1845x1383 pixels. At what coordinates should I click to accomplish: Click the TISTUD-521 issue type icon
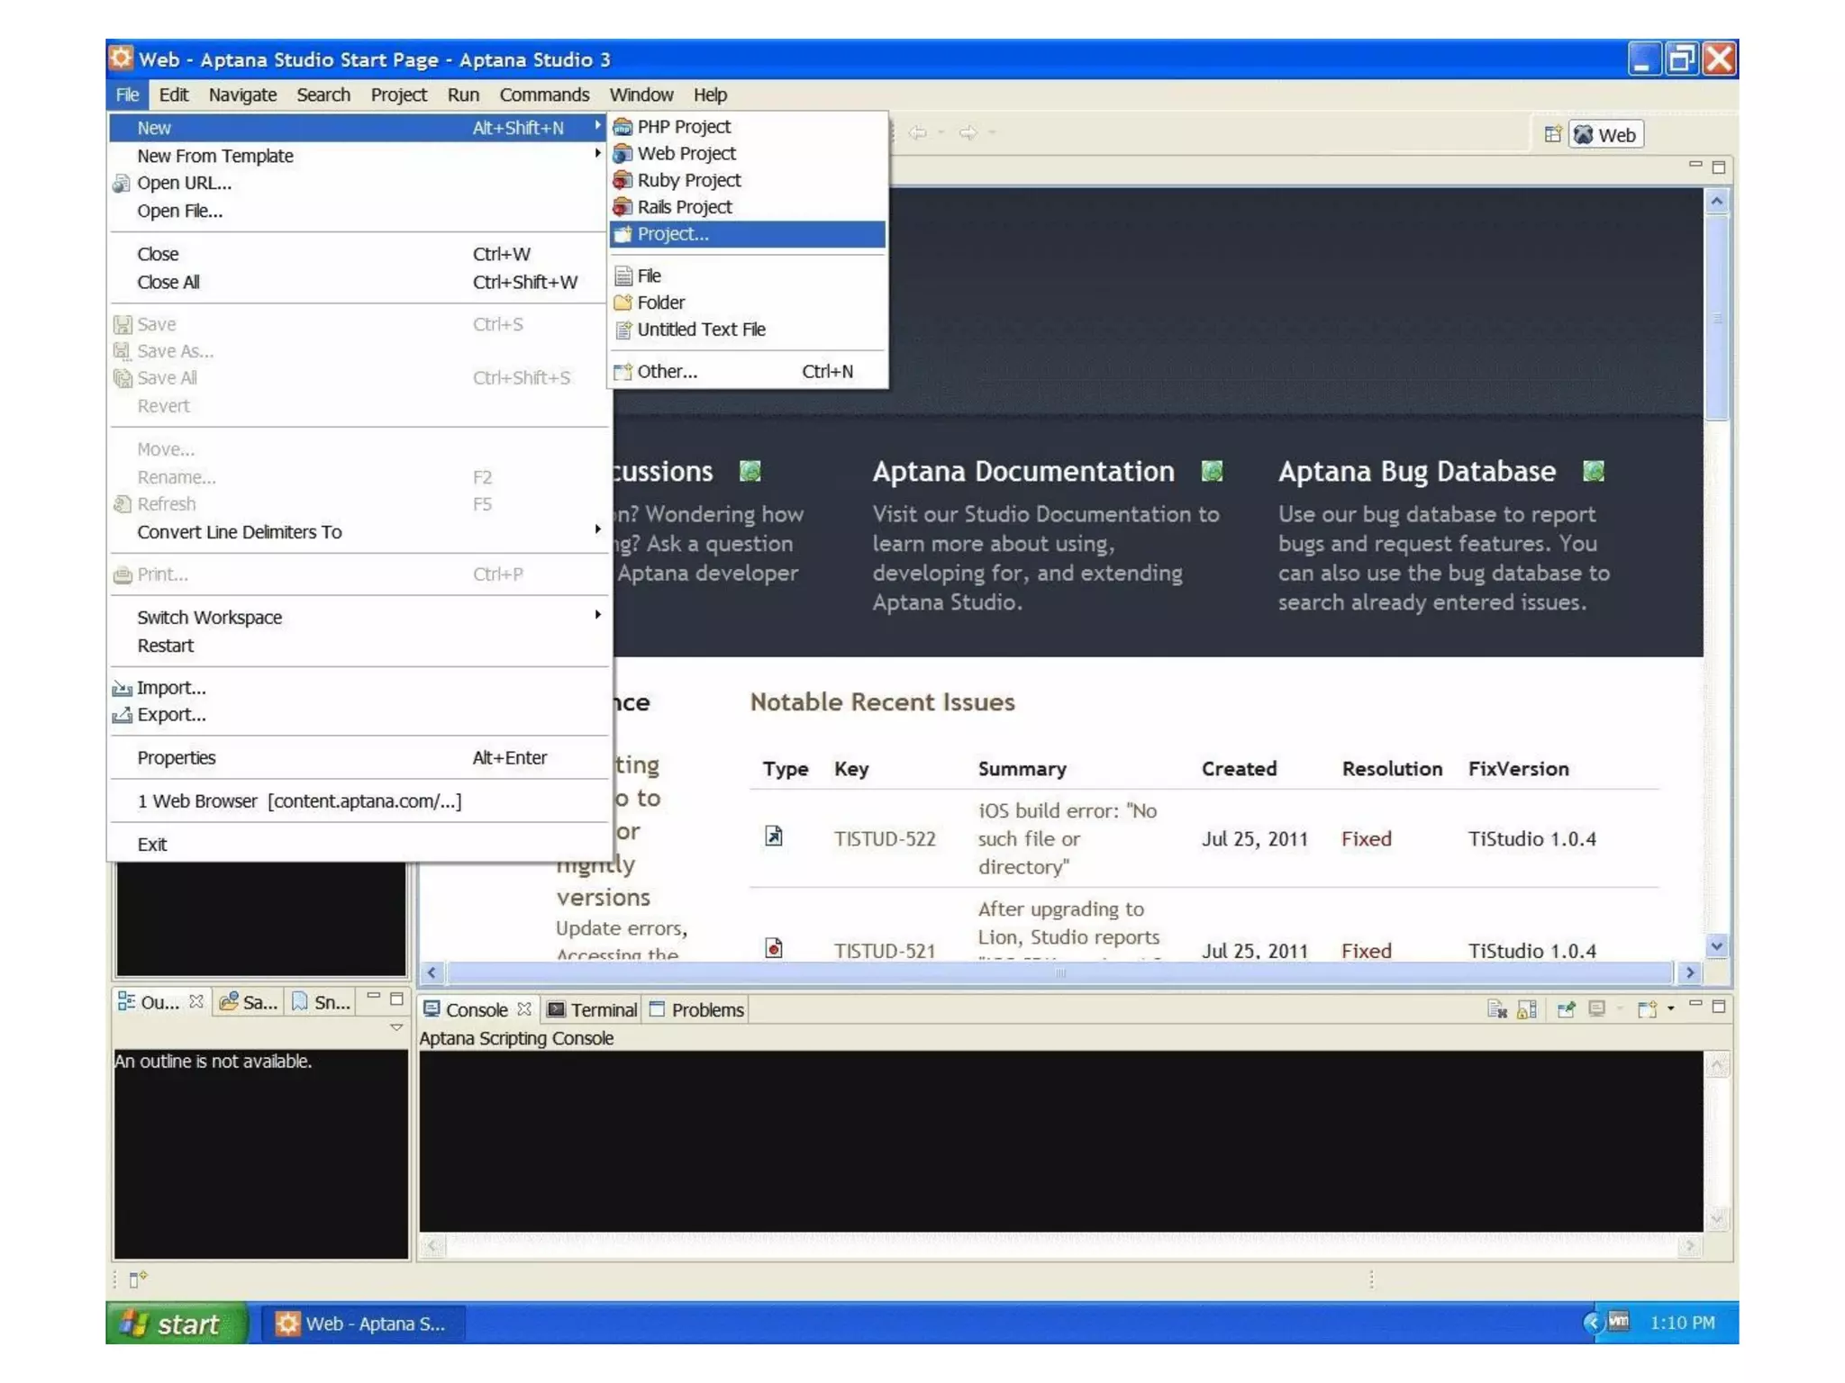(x=773, y=948)
